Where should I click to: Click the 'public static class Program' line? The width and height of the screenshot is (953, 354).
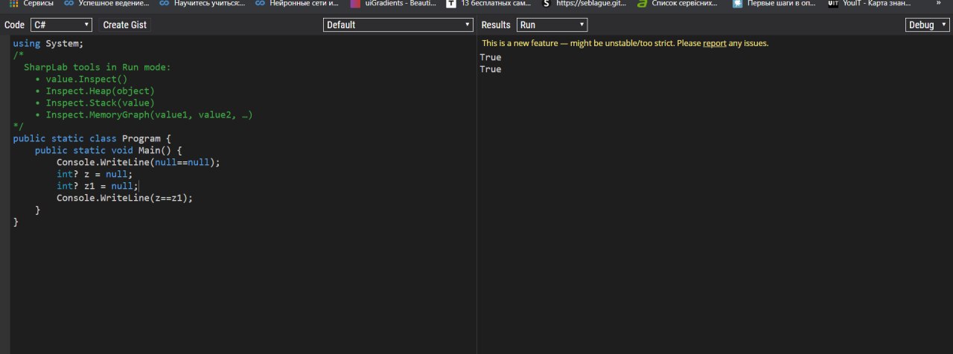[x=92, y=138]
